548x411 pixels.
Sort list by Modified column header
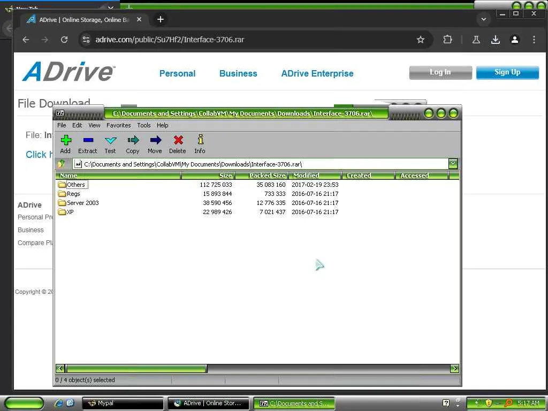coord(315,176)
